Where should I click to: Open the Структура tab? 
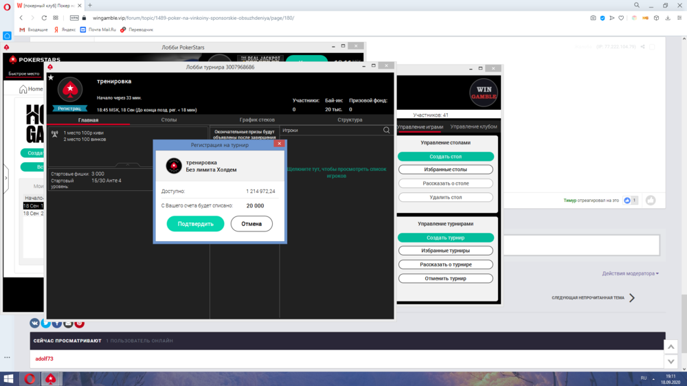pyautogui.click(x=350, y=120)
